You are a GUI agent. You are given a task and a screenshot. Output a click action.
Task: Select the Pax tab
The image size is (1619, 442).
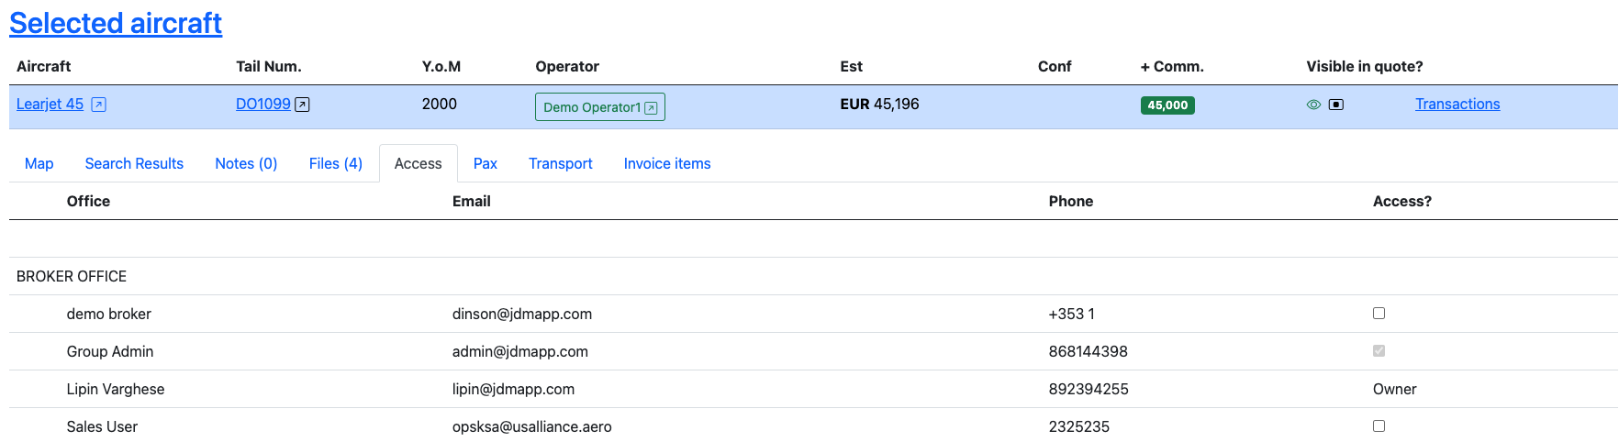pyautogui.click(x=485, y=163)
